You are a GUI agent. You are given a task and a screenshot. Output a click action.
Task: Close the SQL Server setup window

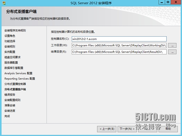click(176, 2)
